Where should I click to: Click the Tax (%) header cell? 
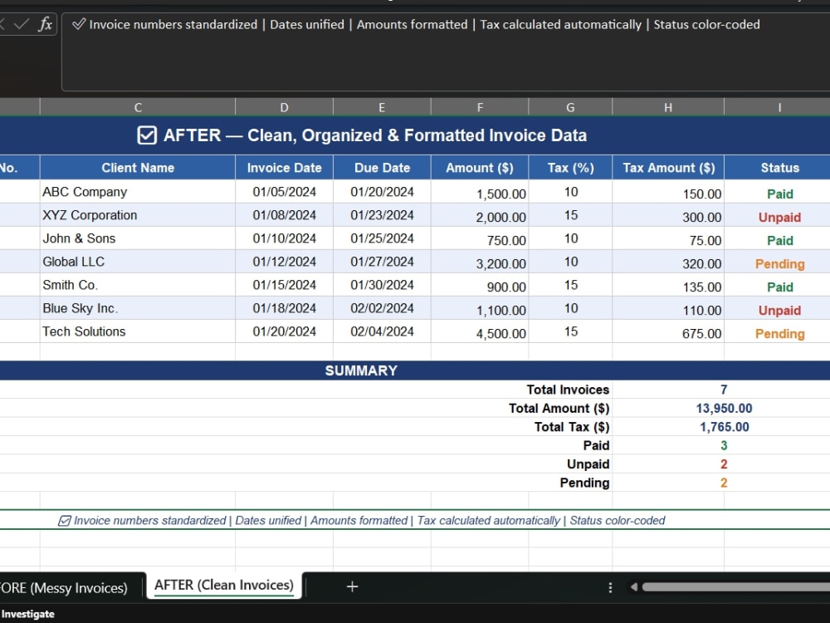coord(570,168)
